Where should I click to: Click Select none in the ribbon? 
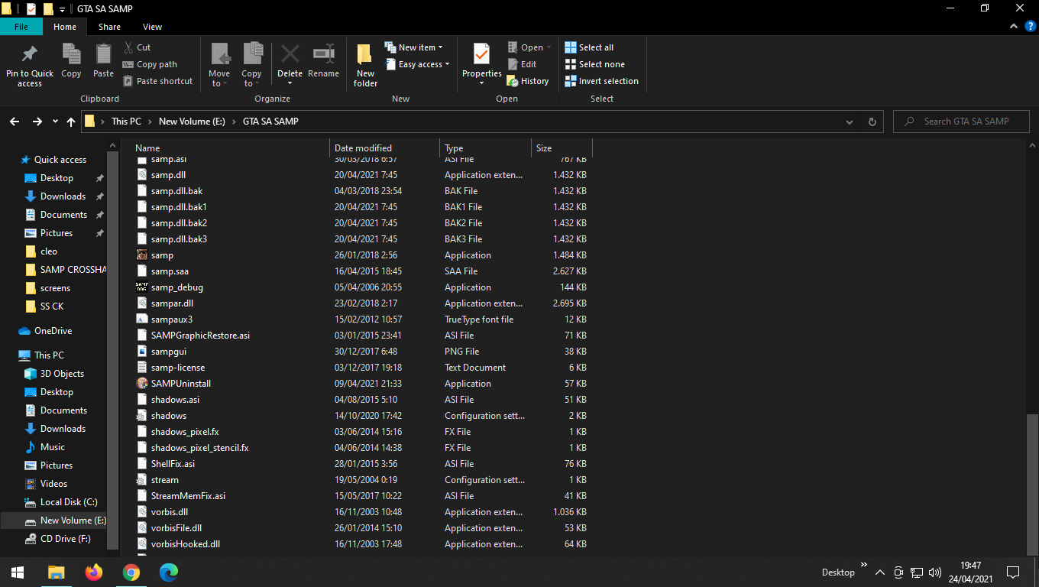(594, 64)
